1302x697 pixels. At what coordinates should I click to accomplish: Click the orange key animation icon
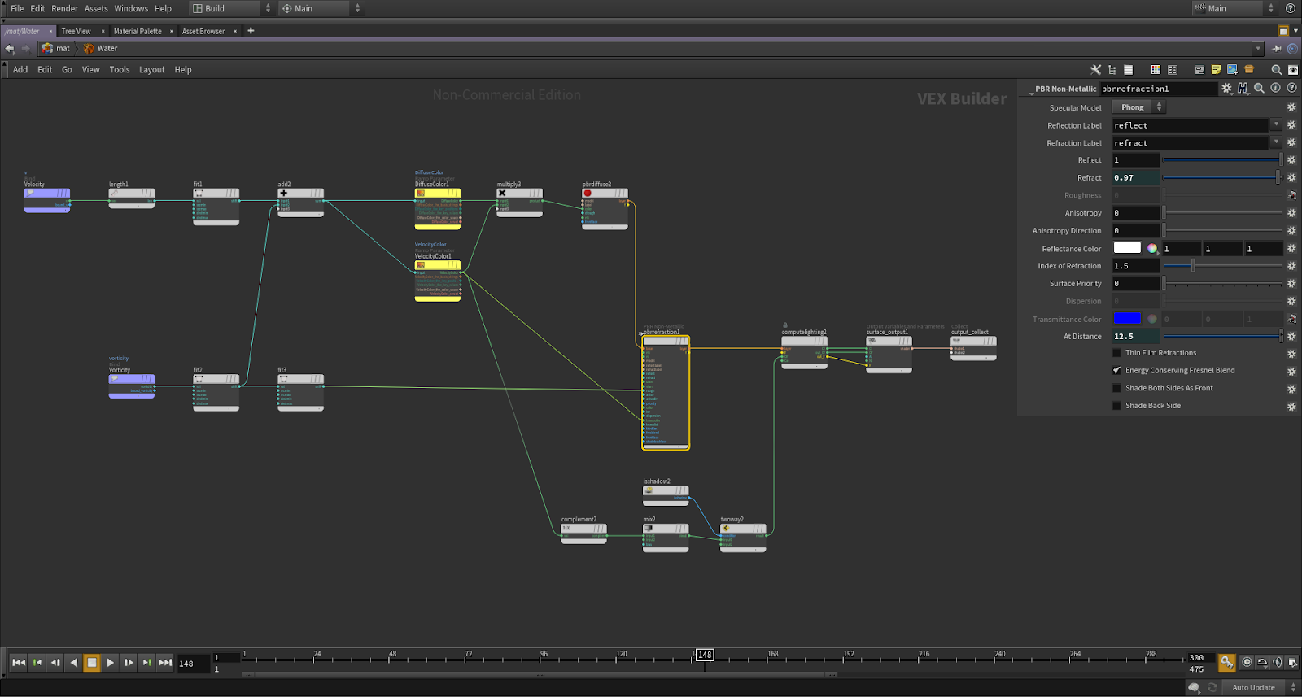[1226, 663]
